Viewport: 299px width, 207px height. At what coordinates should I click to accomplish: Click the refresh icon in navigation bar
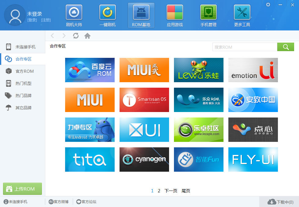coord(76,36)
